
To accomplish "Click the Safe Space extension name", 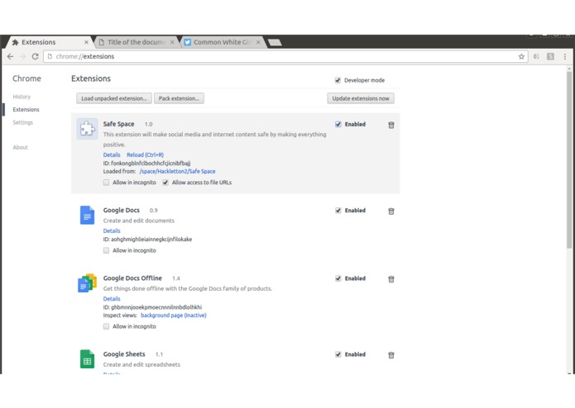I will (119, 124).
